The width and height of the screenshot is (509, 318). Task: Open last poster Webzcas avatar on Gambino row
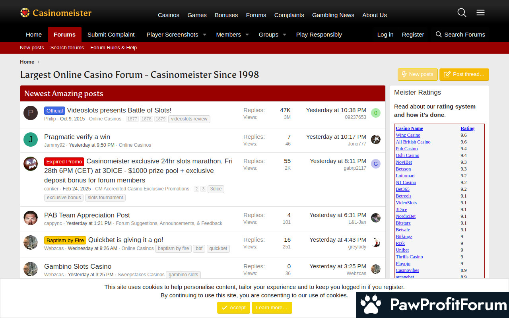(x=376, y=269)
